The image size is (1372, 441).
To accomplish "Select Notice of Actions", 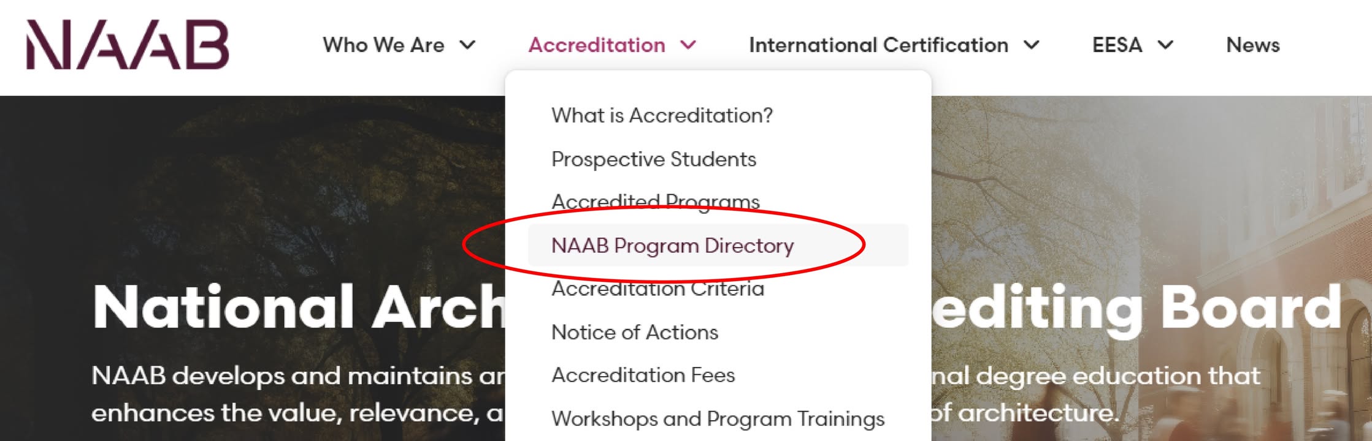I will pyautogui.click(x=635, y=332).
